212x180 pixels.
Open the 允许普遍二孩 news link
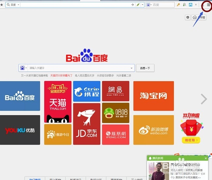(124, 76)
